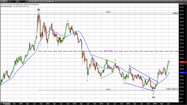187x105 pixels.
Task: Share chart via Facebook icon
Action: tap(52, 2)
